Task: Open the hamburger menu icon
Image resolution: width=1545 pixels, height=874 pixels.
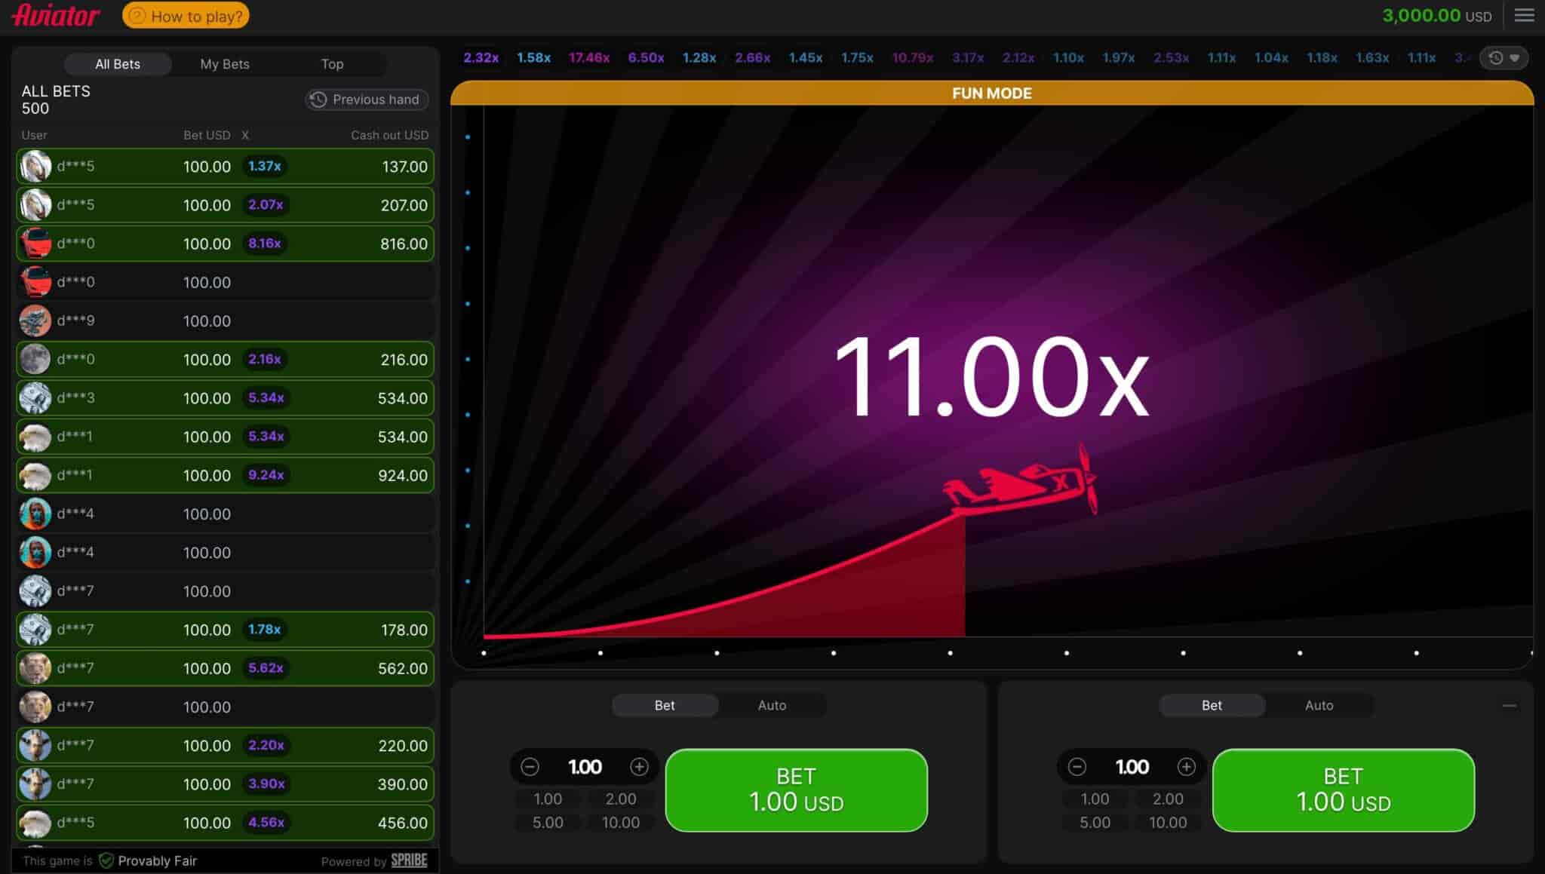Action: [1524, 16]
